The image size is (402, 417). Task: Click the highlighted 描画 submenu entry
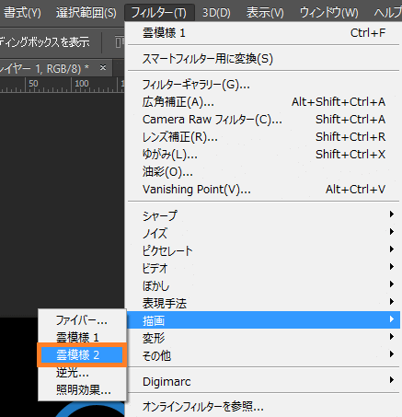point(264,320)
